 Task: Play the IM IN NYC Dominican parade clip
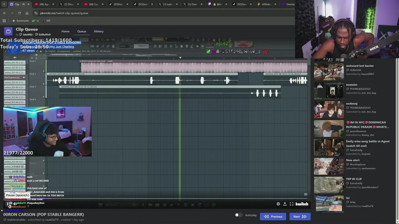368,124
